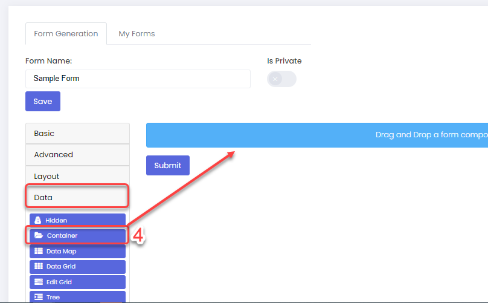Image resolution: width=488 pixels, height=303 pixels.
Task: Toggle the Is Private switch
Action: (x=281, y=79)
